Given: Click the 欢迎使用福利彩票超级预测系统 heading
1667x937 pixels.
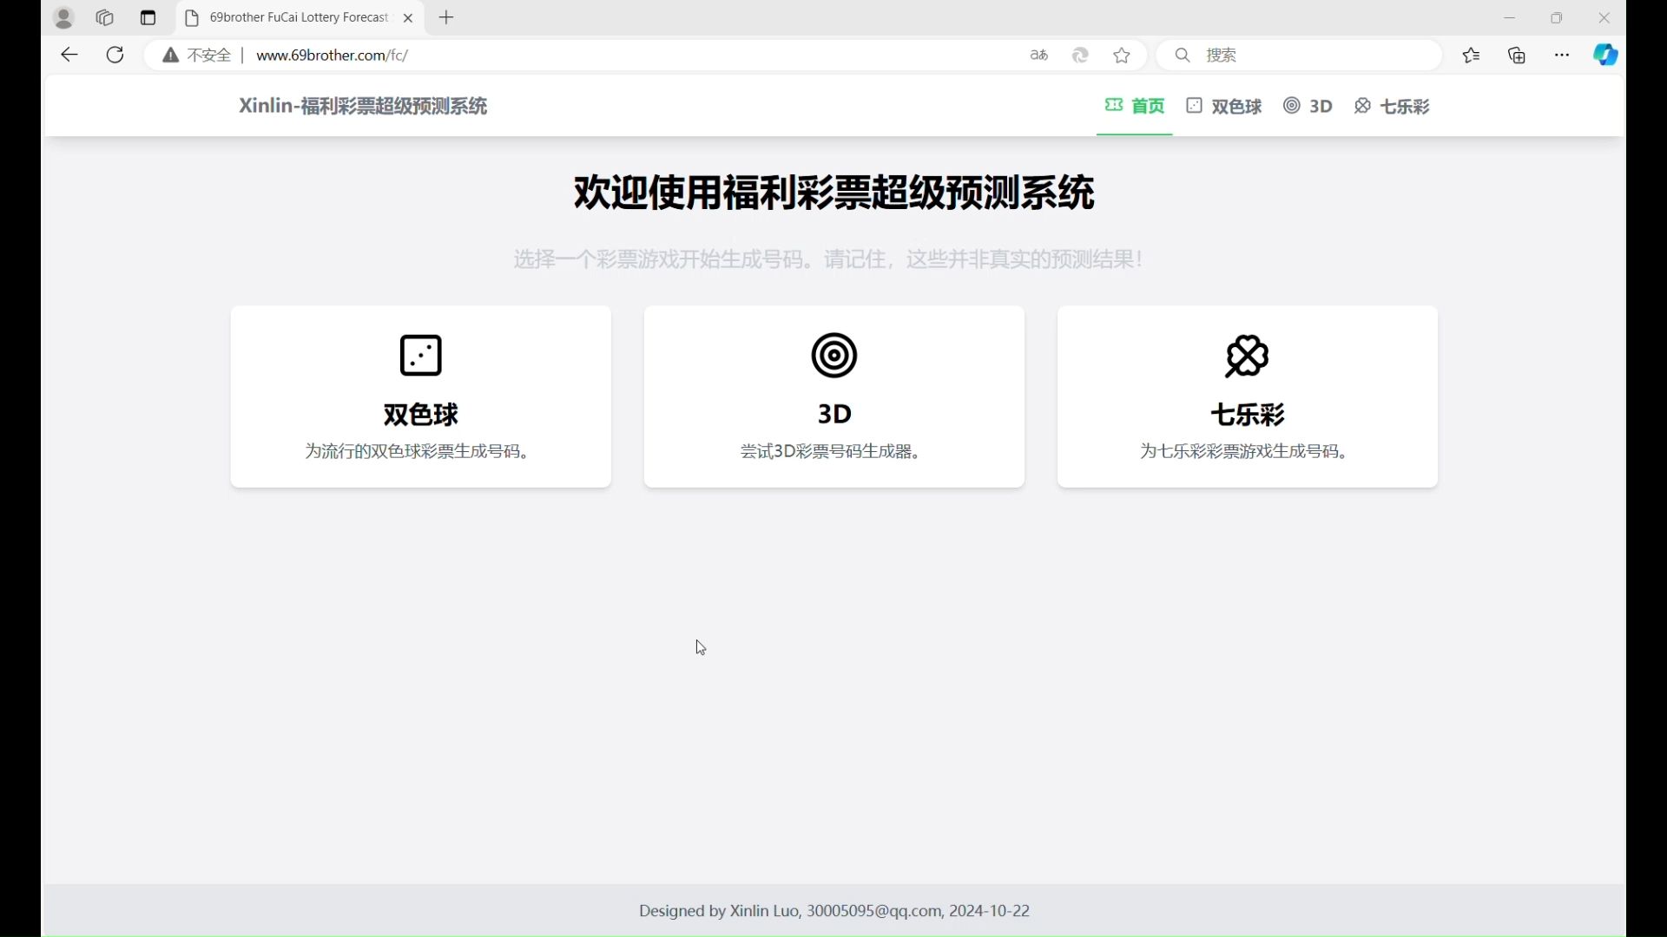Looking at the screenshot, I should click(x=833, y=192).
